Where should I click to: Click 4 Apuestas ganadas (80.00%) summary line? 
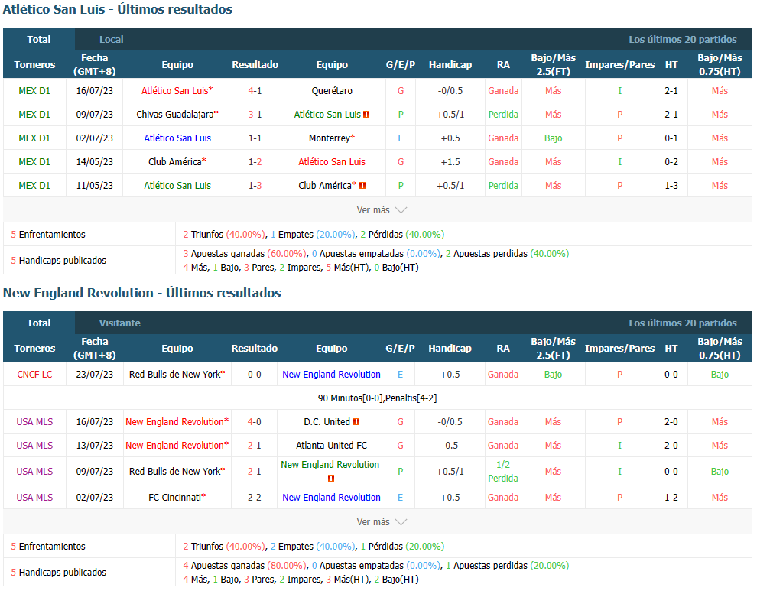point(376,566)
